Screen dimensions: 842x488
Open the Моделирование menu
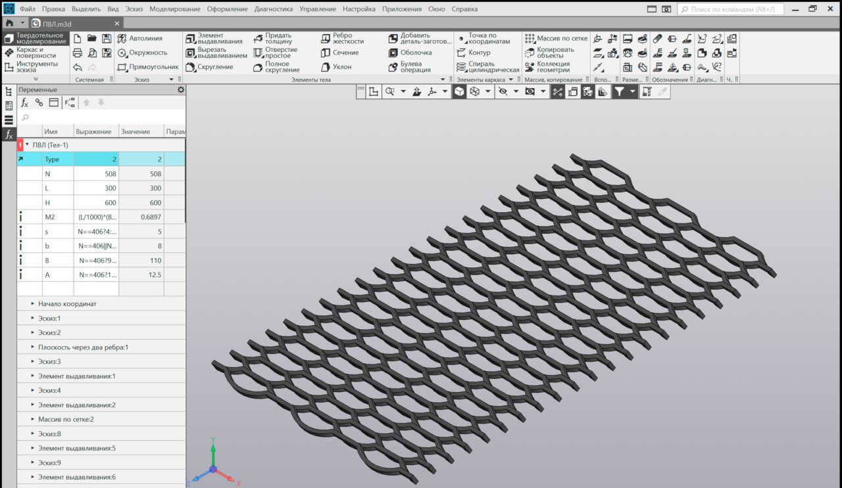pyautogui.click(x=174, y=9)
